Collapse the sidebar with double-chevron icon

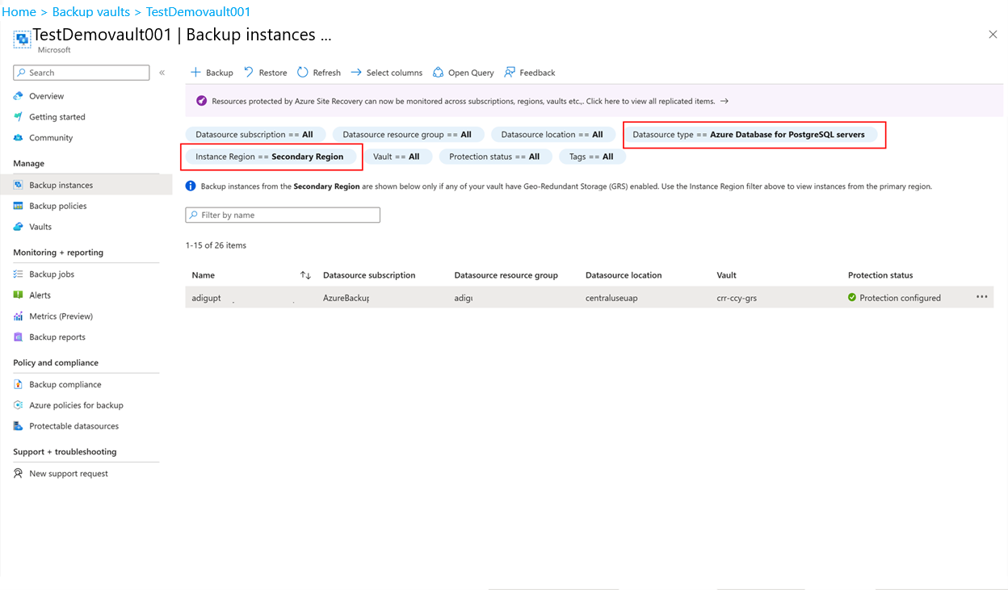[x=162, y=73]
